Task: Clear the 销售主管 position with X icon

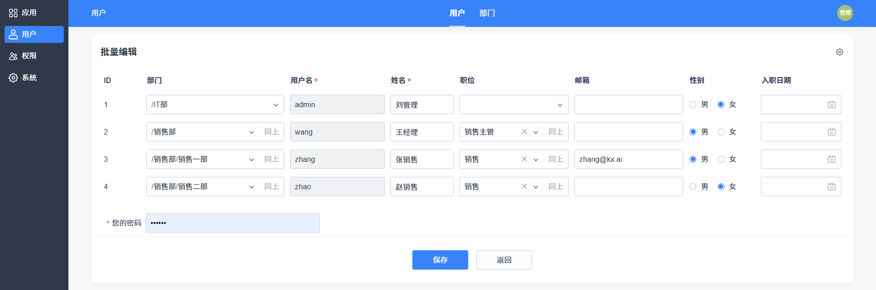Action: (524, 132)
